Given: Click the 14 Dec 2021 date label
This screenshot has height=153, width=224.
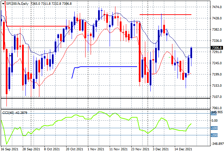Looking at the screenshot, I should pos(183,149).
